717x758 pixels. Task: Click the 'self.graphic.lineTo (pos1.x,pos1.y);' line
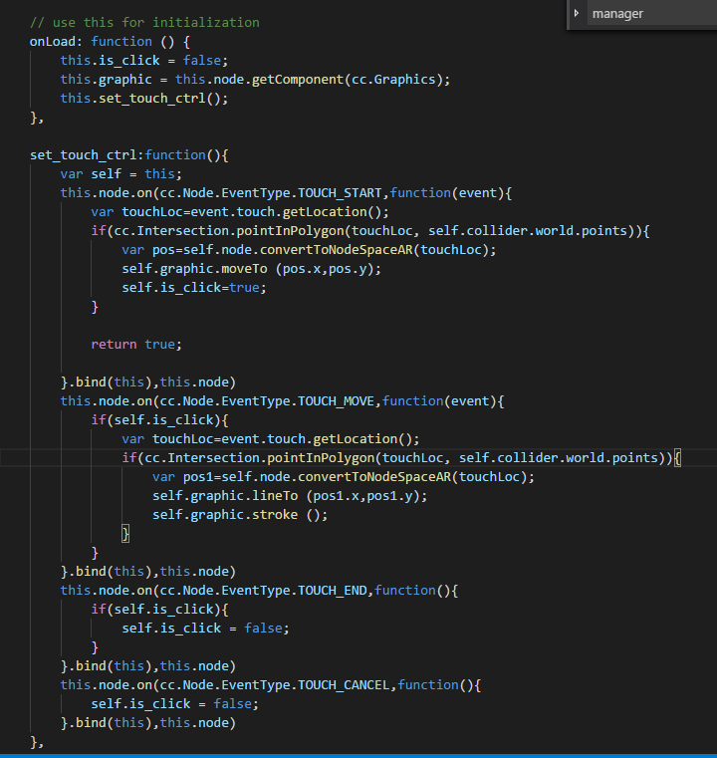(290, 496)
